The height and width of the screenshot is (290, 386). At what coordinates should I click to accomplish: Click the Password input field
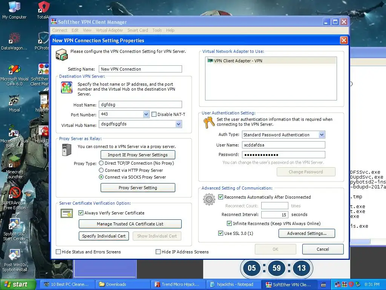283,154
